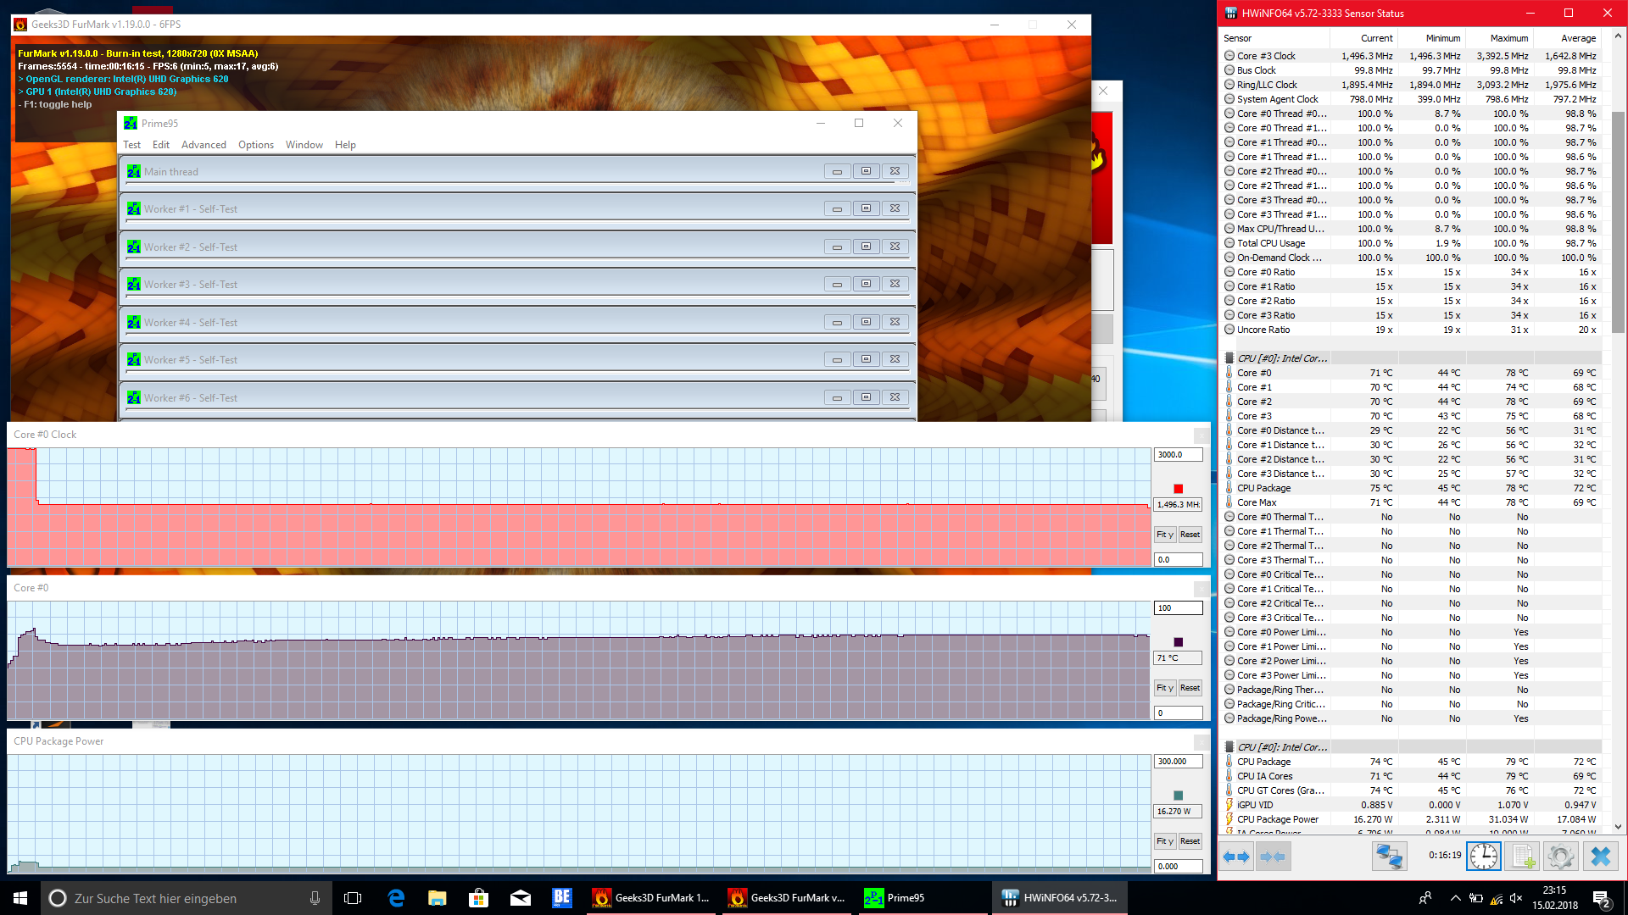Viewport: 1628px width, 915px height.
Task: Open Prime95 Advanced menu
Action: click(x=203, y=145)
